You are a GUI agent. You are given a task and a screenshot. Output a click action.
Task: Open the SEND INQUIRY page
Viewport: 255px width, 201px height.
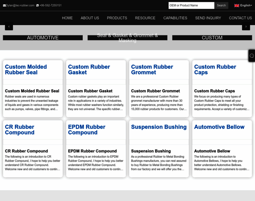[x=208, y=18]
